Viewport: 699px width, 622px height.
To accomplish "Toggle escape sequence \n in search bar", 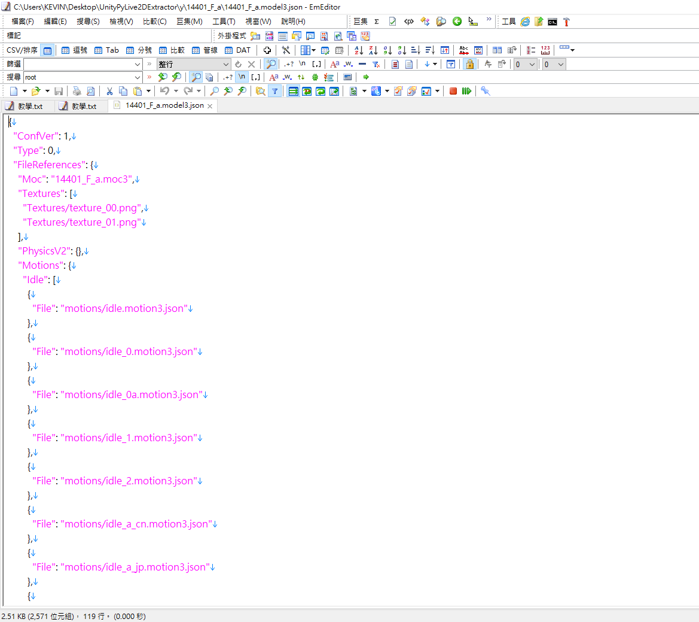I will coord(242,77).
